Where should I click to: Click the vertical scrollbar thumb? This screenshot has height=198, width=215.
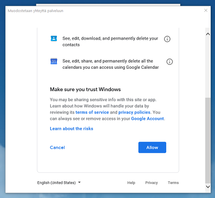(208, 140)
